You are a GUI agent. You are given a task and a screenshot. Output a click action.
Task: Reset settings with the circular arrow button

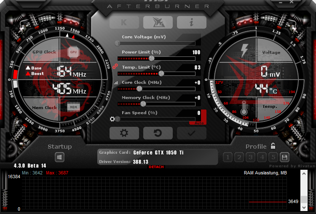tap(158, 133)
